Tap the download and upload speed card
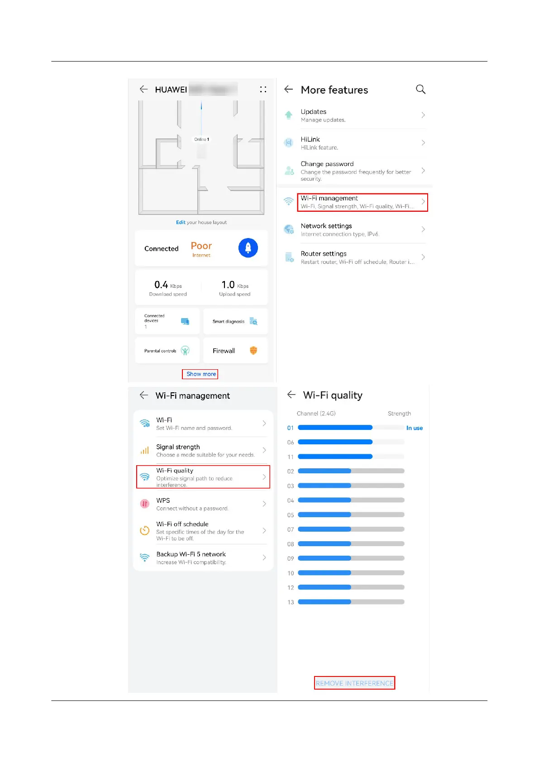 201,287
